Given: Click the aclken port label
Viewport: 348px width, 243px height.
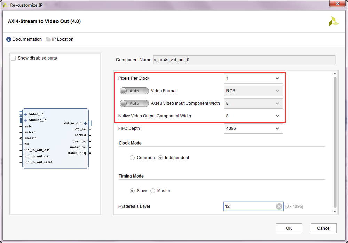Looking at the screenshot, I should coord(30,132).
